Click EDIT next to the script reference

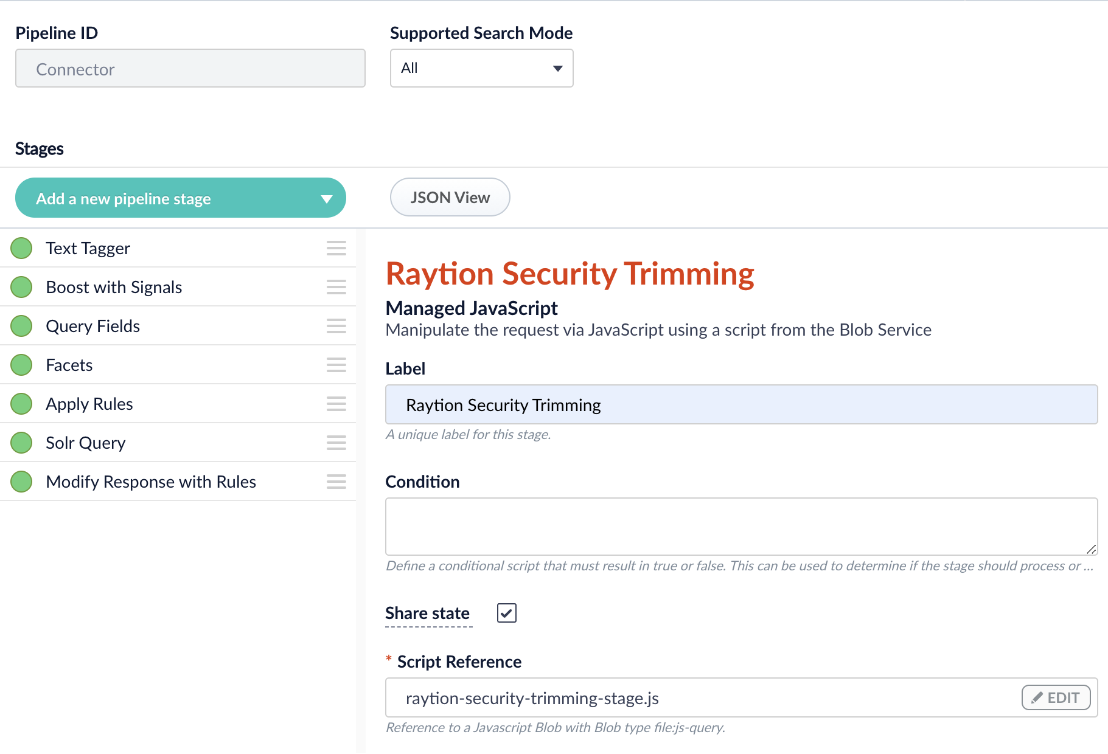1056,697
